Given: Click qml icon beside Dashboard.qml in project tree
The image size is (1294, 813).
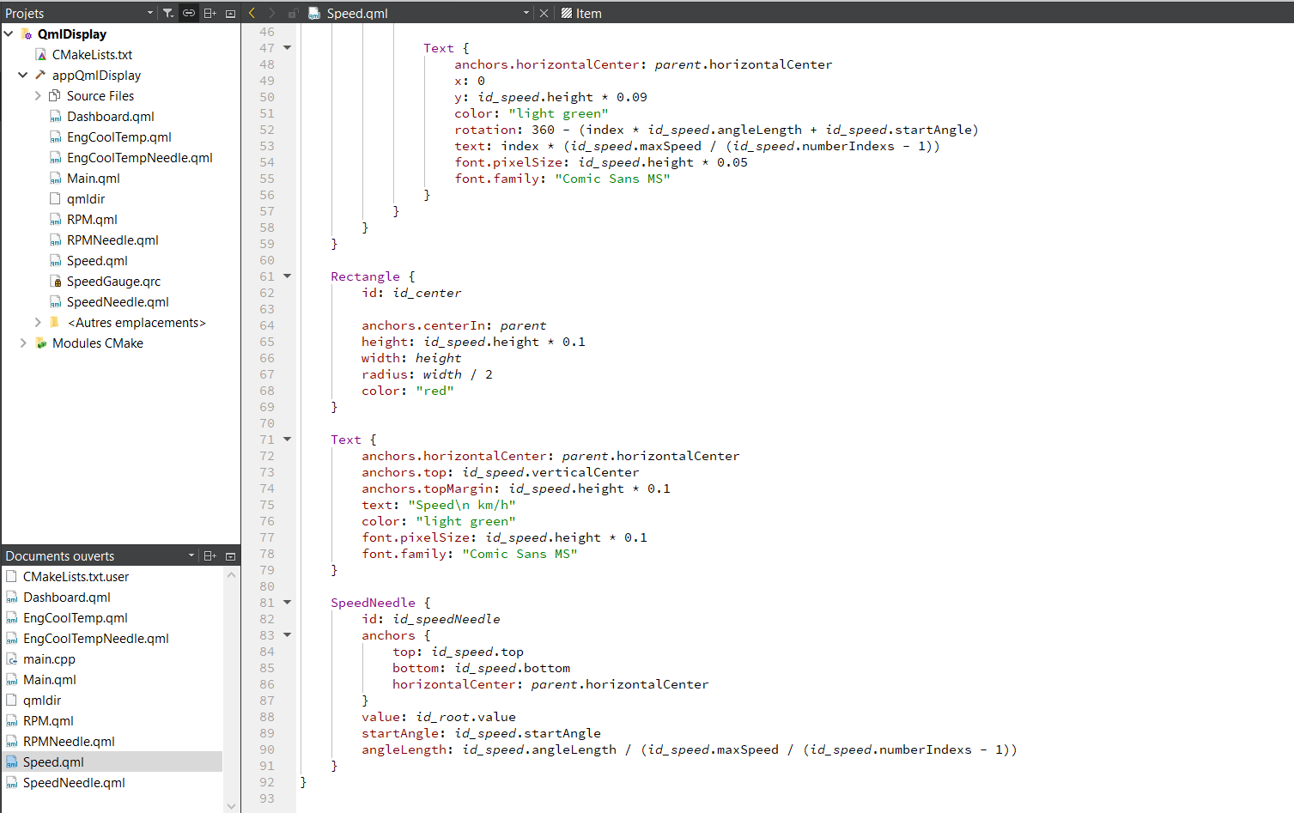Looking at the screenshot, I should point(55,116).
